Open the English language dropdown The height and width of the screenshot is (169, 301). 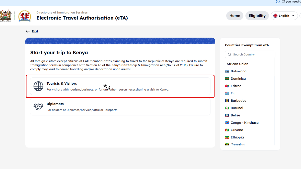click(284, 16)
